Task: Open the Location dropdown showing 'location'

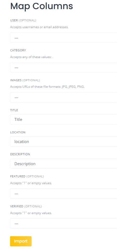Action: pyautogui.click(x=64, y=141)
